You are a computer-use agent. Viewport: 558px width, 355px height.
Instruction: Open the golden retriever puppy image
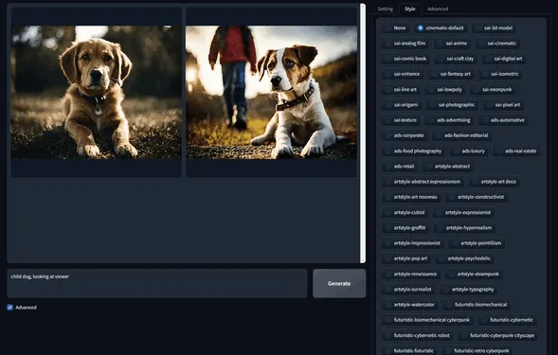tap(96, 92)
